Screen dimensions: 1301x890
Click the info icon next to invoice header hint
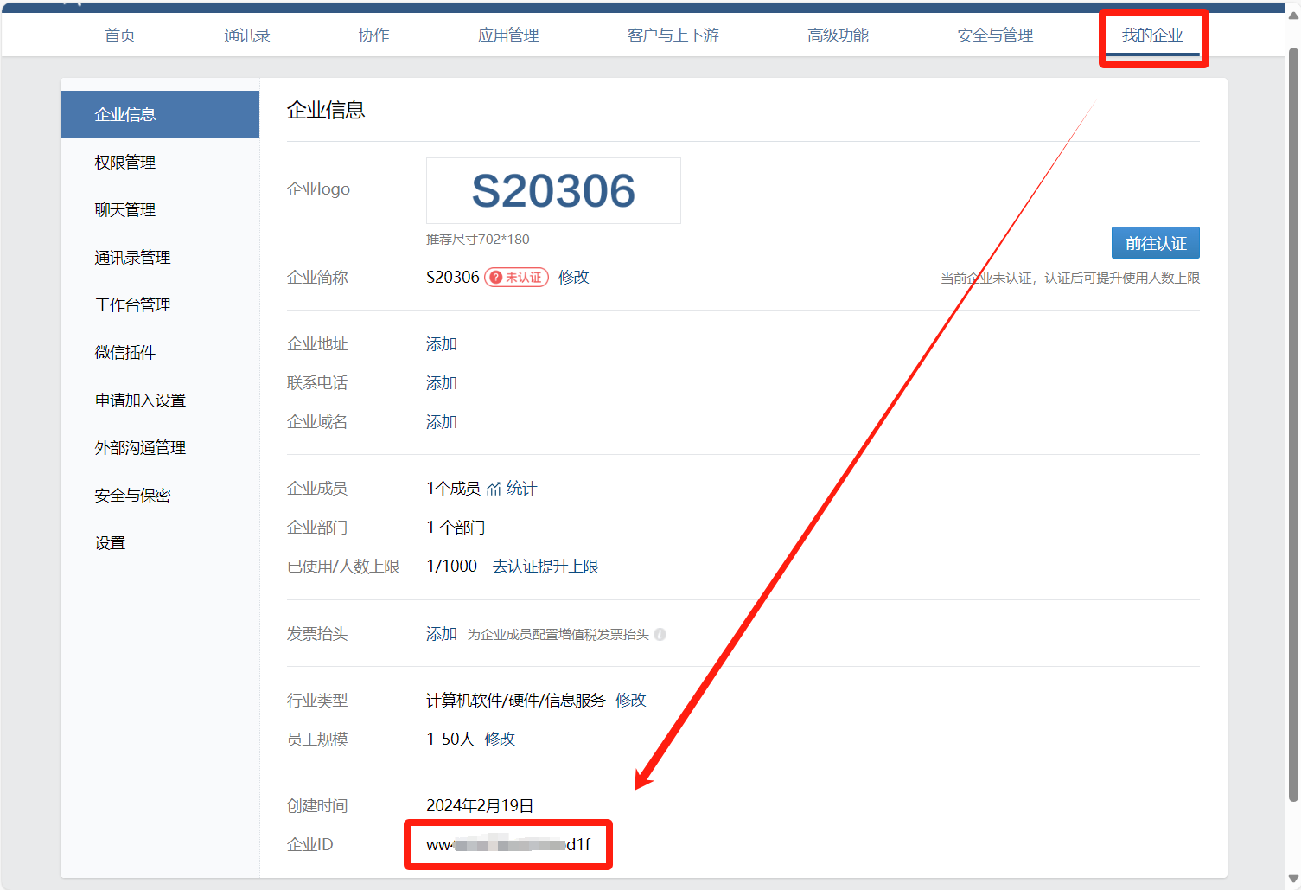coord(660,635)
